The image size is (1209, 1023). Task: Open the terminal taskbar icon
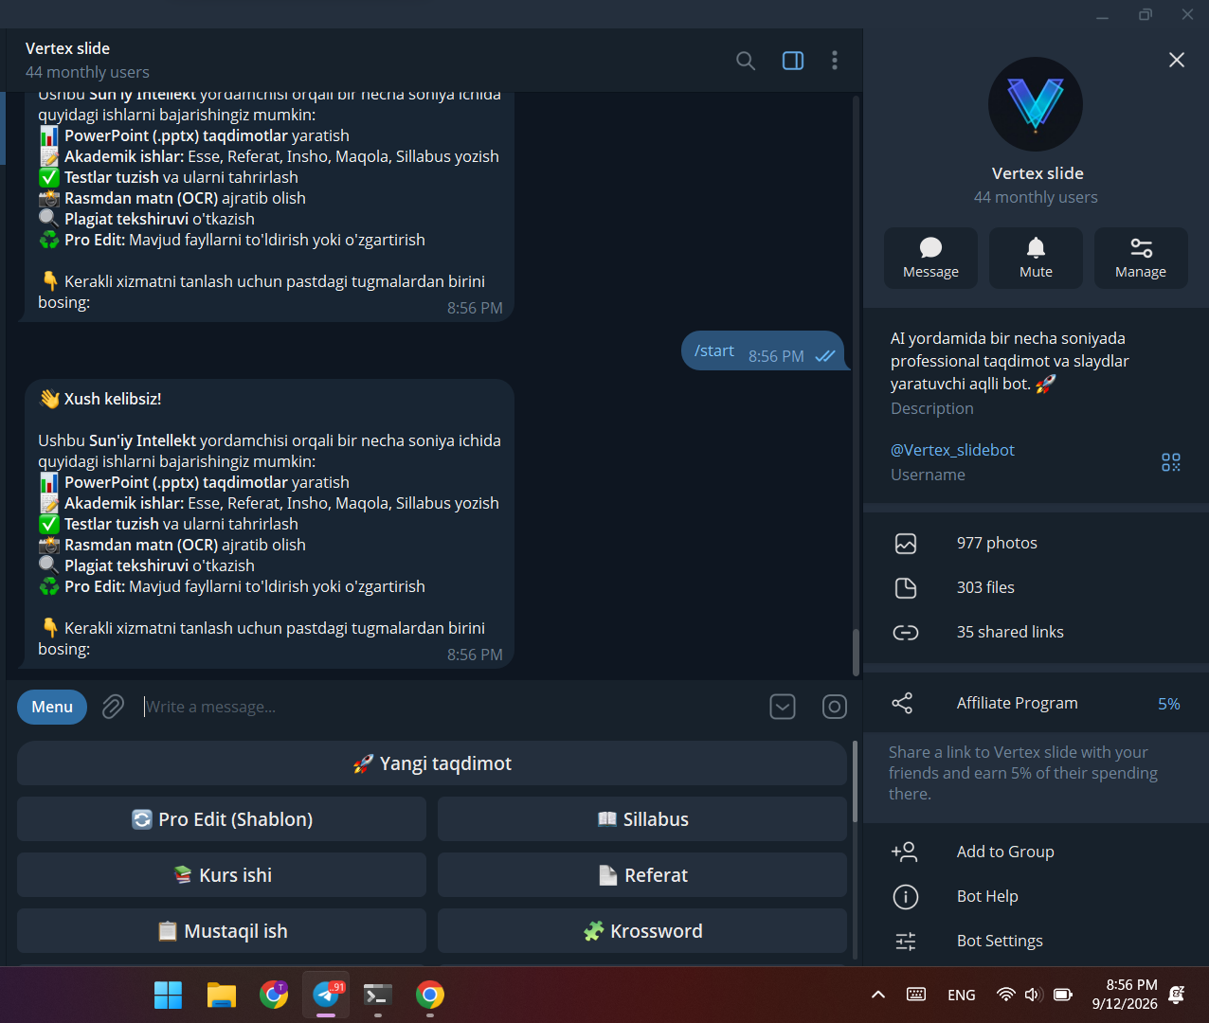click(378, 995)
